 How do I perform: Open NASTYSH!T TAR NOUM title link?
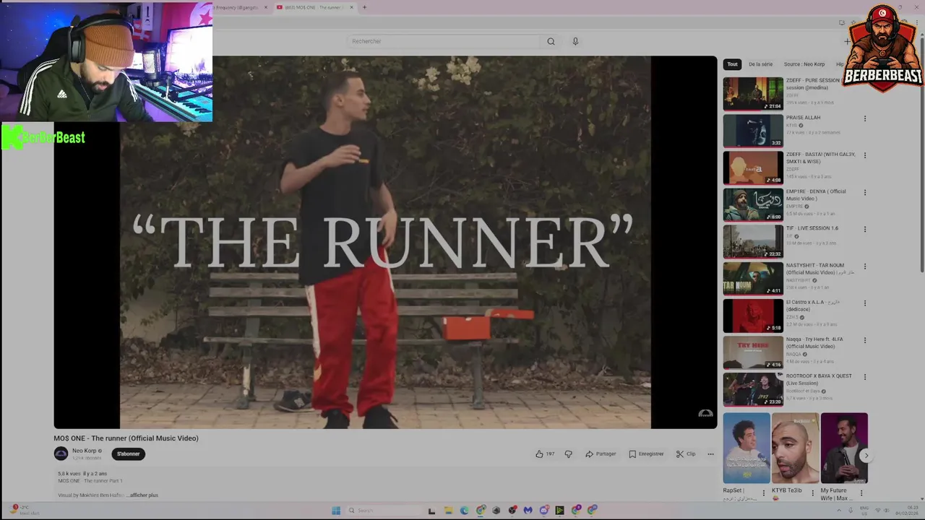[820, 269]
